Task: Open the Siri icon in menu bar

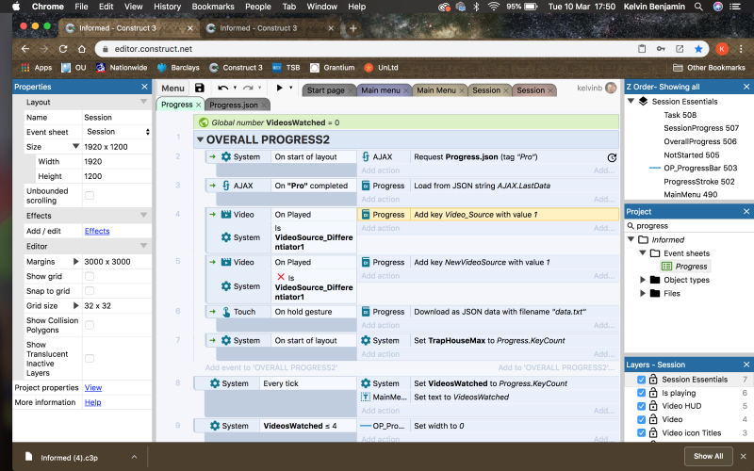Action: click(718, 7)
